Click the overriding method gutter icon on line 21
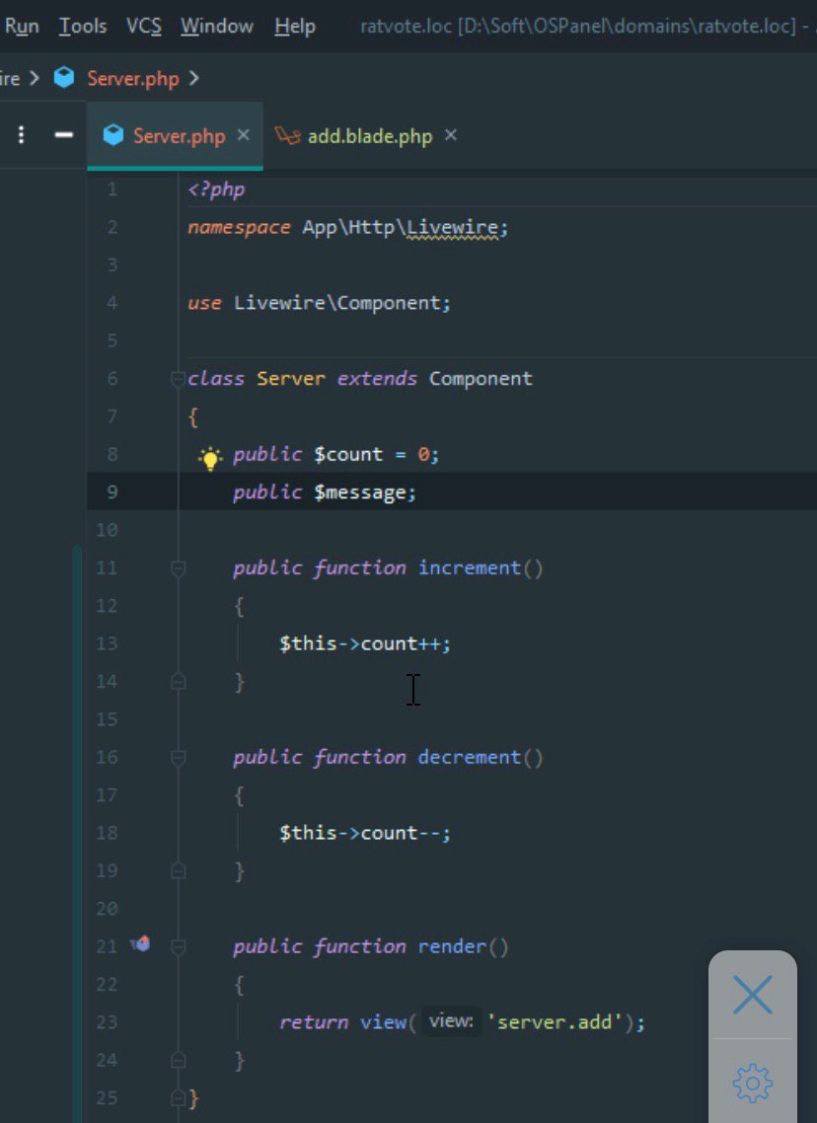Image resolution: width=817 pixels, height=1123 pixels. pos(140,943)
